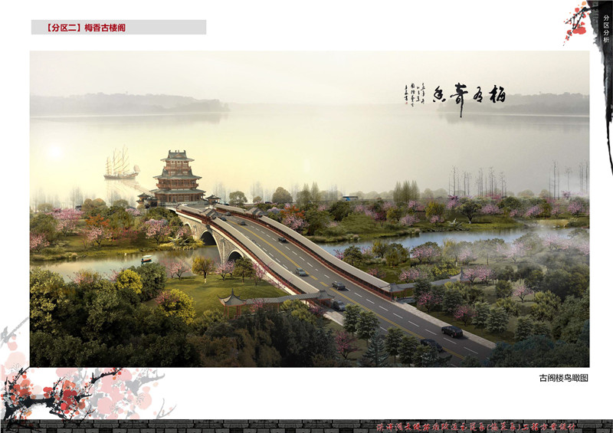Select the multi-tiered pagoda tower
The image size is (613, 433).
point(177,177)
